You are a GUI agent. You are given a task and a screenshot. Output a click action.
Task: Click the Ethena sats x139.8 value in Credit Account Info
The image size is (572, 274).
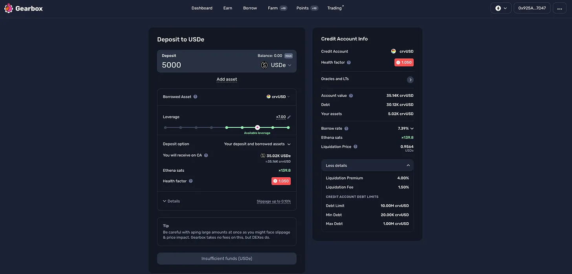(x=407, y=138)
